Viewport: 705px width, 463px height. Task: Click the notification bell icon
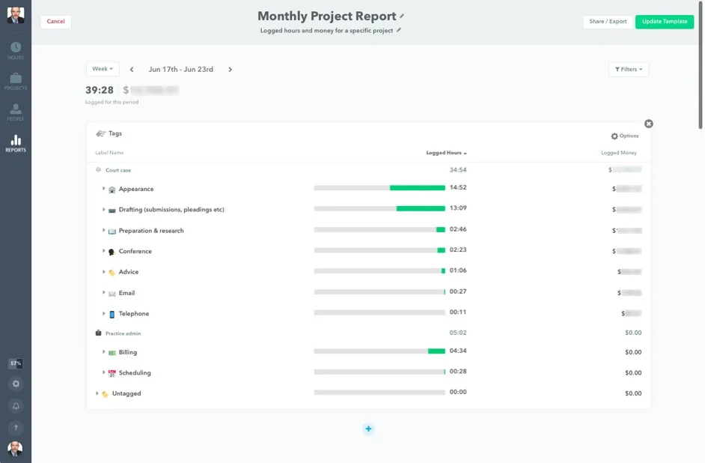pyautogui.click(x=15, y=405)
